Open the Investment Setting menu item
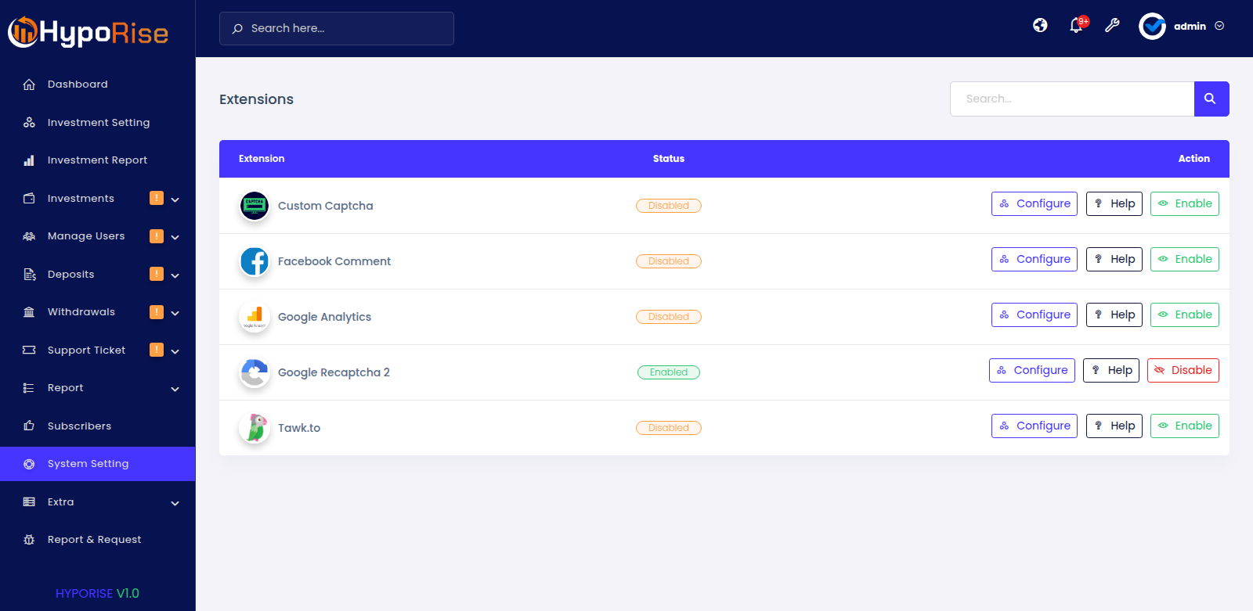Viewport: 1253px width, 611px height. click(97, 122)
